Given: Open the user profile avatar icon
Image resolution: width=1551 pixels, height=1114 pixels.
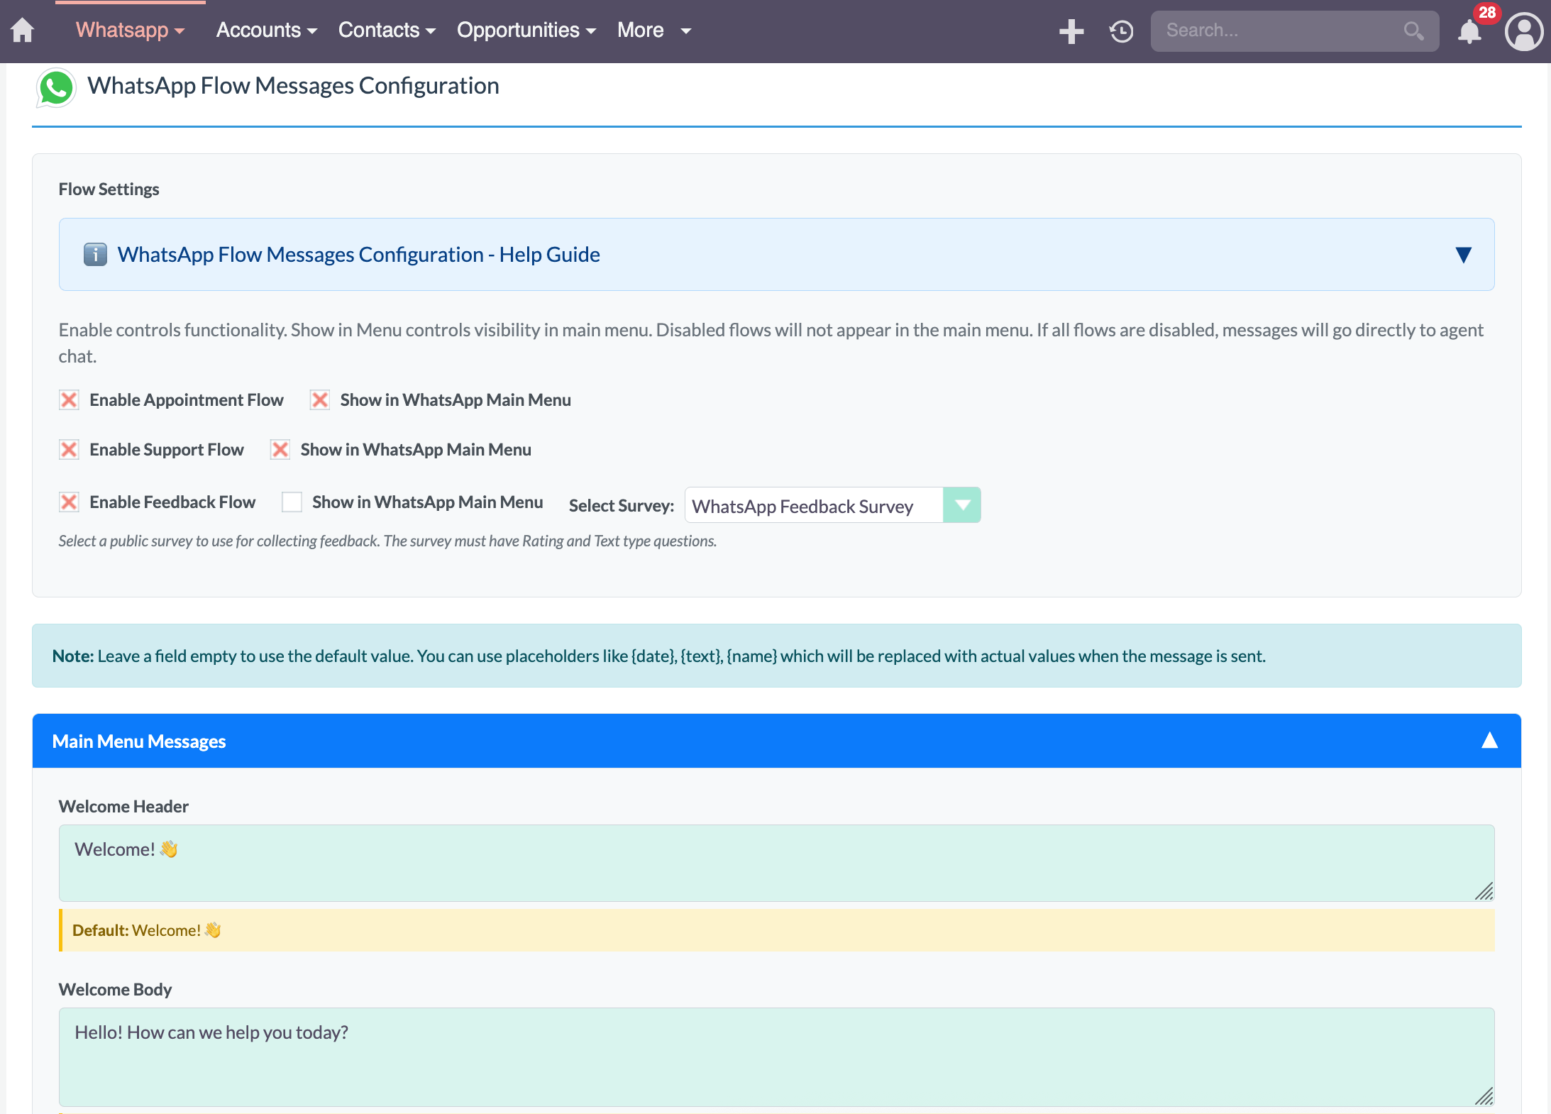Looking at the screenshot, I should 1523,31.
